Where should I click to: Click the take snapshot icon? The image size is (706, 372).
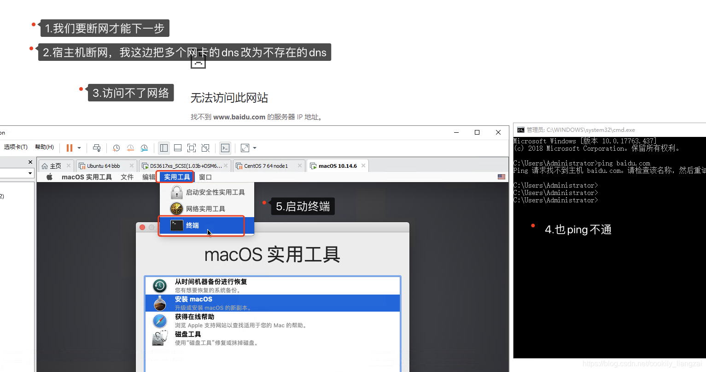tap(117, 148)
